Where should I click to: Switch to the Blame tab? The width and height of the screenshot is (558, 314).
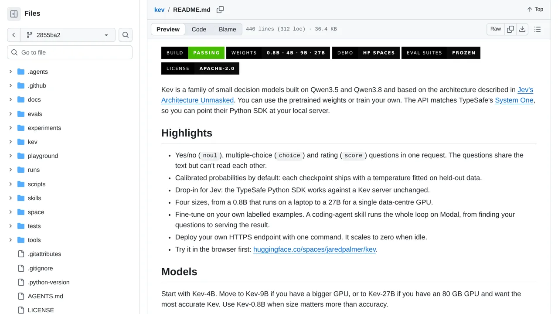tap(228, 29)
